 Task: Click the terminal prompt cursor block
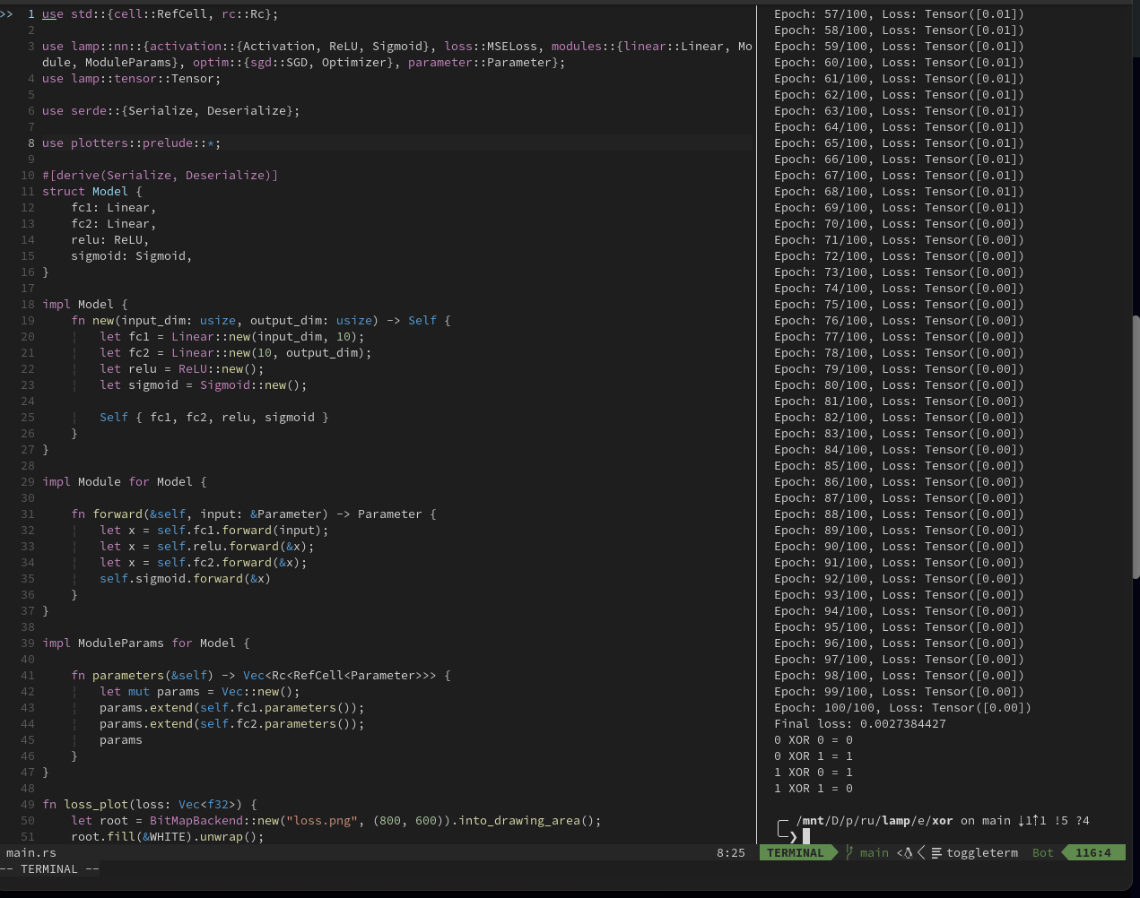click(x=806, y=836)
